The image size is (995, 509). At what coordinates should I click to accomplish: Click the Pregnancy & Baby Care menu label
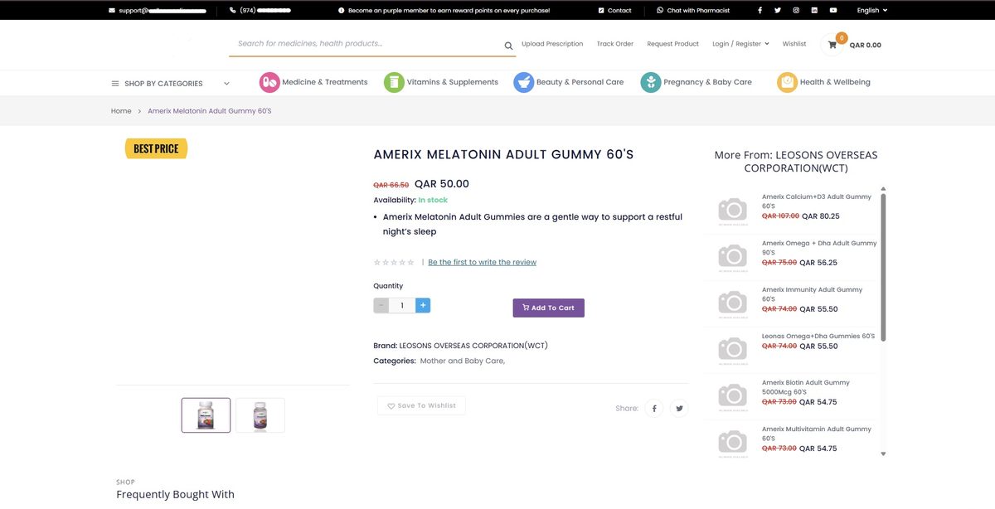708,82
